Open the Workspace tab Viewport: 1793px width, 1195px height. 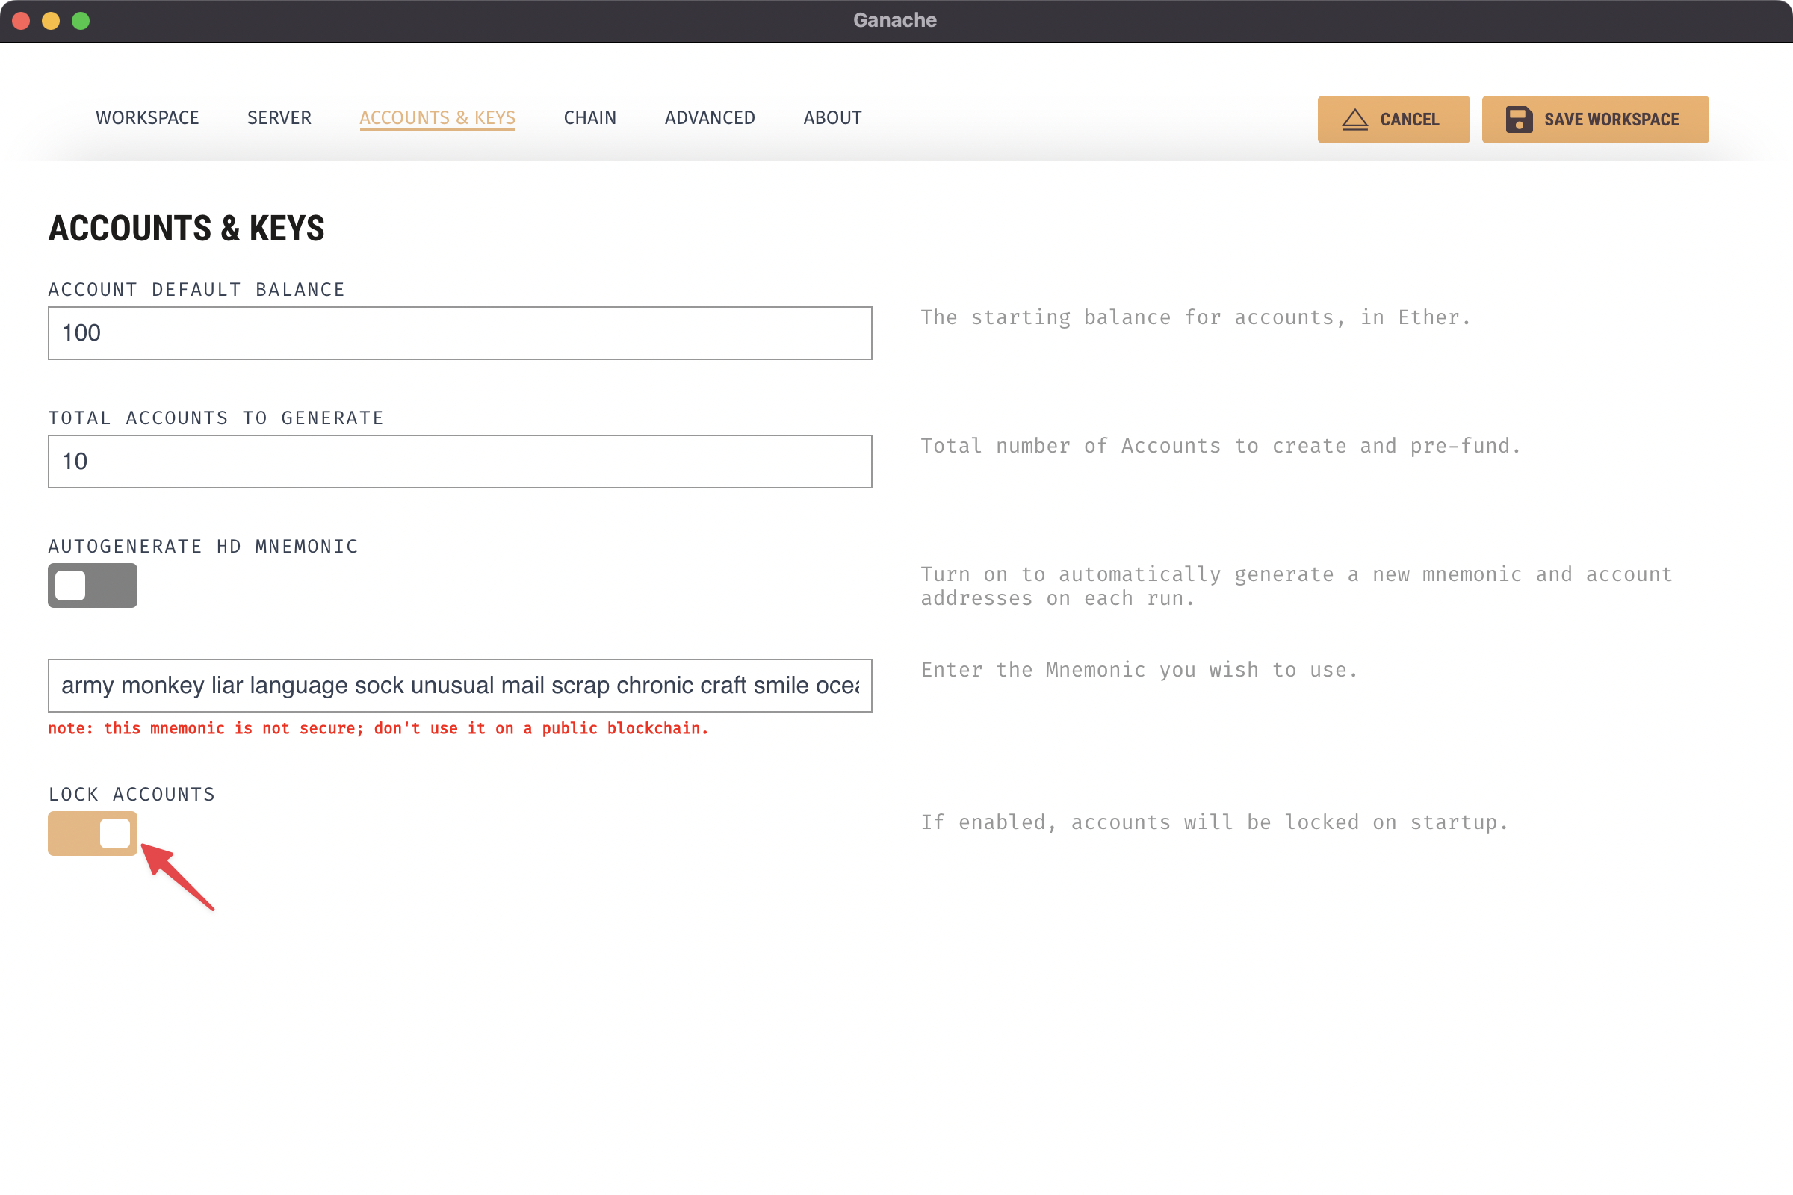coord(147,118)
